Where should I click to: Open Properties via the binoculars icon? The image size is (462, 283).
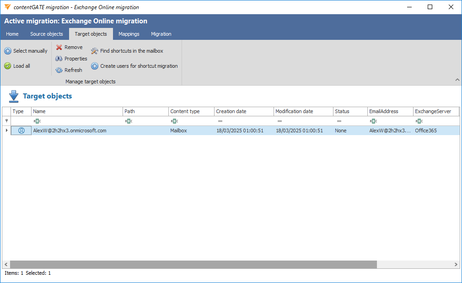pos(59,59)
